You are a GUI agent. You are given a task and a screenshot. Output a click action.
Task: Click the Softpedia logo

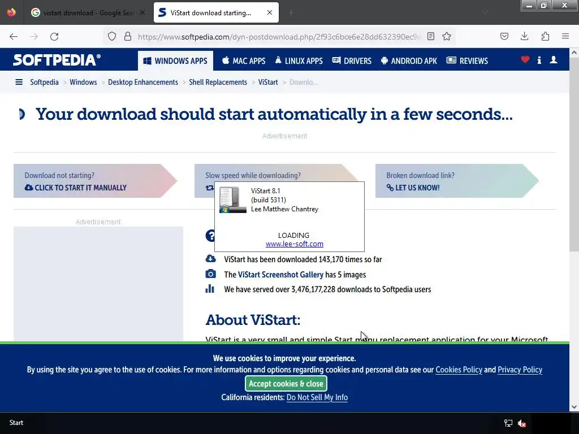(x=57, y=60)
